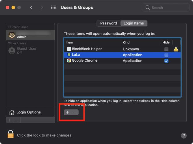Open help with the question mark button
Viewport: 193px width, 144px height.
[184, 136]
